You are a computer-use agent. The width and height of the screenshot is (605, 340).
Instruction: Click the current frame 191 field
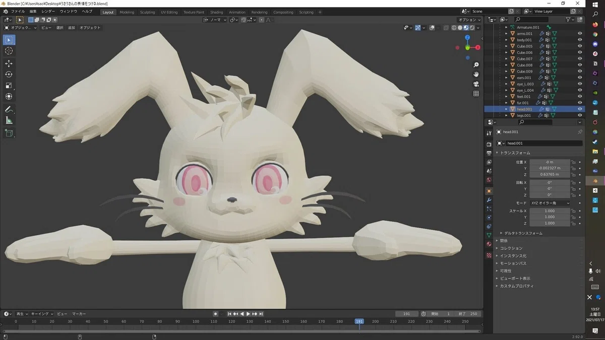tap(407, 314)
